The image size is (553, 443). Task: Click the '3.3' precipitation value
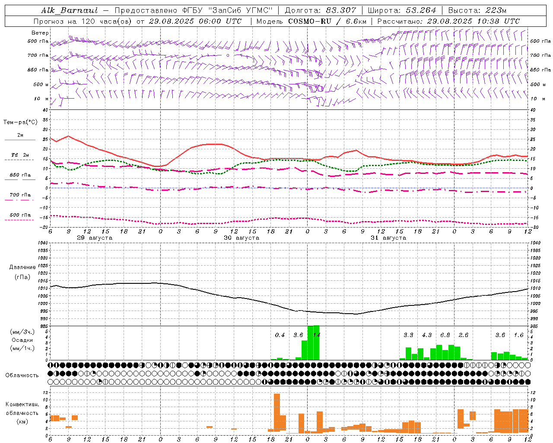point(408,335)
